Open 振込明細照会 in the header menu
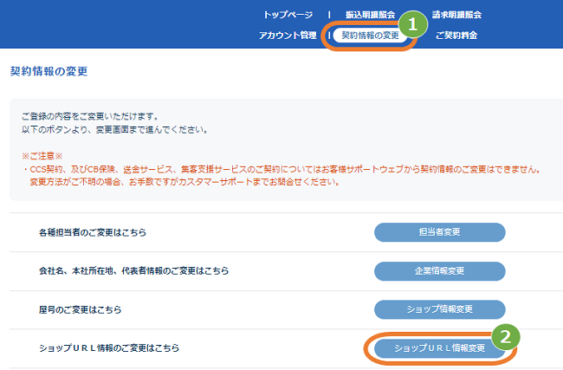Screen dimensions: 563x370 click(370, 15)
